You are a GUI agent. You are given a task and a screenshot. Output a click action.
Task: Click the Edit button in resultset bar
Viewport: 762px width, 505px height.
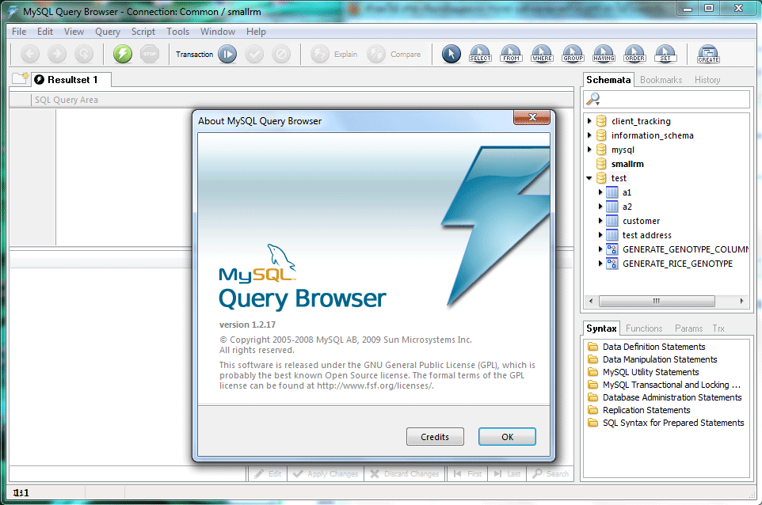click(x=268, y=473)
